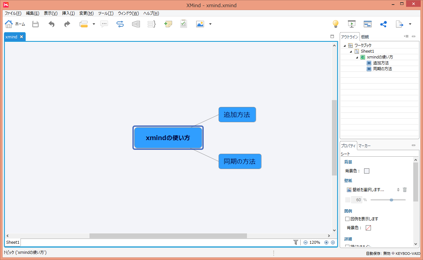Select 同期の方法 in the outline tree
The image size is (423, 260).
(383, 69)
